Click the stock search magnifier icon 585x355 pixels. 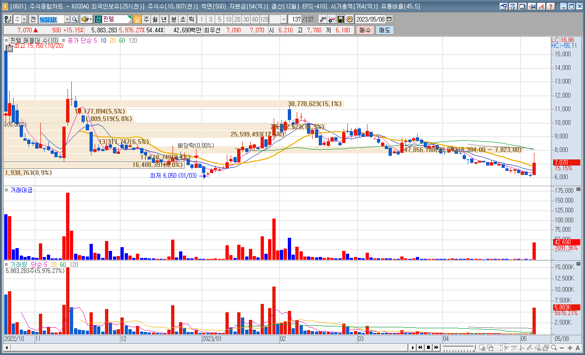(x=75, y=19)
